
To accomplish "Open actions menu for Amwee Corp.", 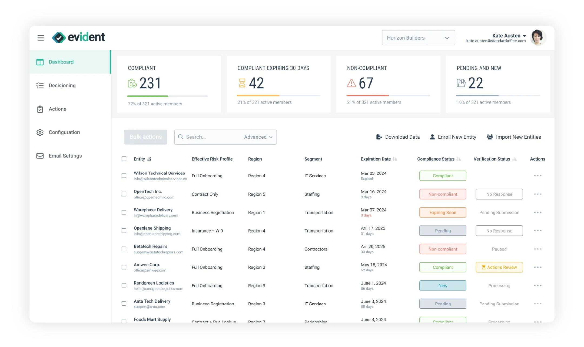I will click(538, 267).
